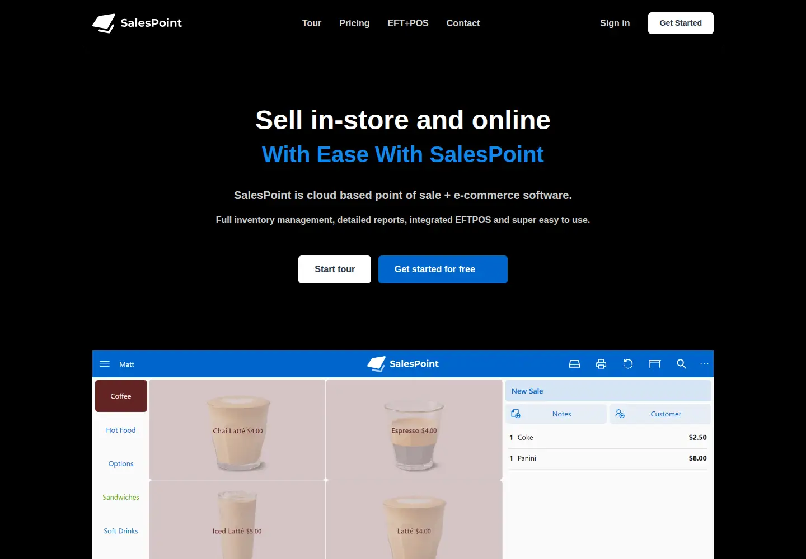
Task: Click the $2.50 price value
Action: coord(698,437)
